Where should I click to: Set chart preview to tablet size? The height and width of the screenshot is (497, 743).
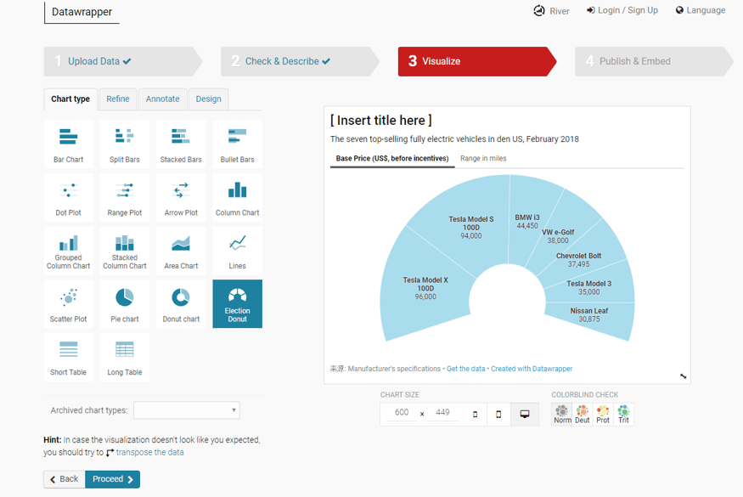coord(498,414)
